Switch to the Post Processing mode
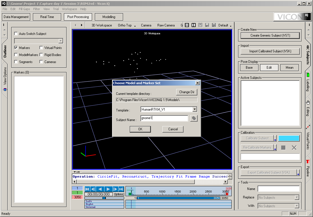 click(x=78, y=17)
